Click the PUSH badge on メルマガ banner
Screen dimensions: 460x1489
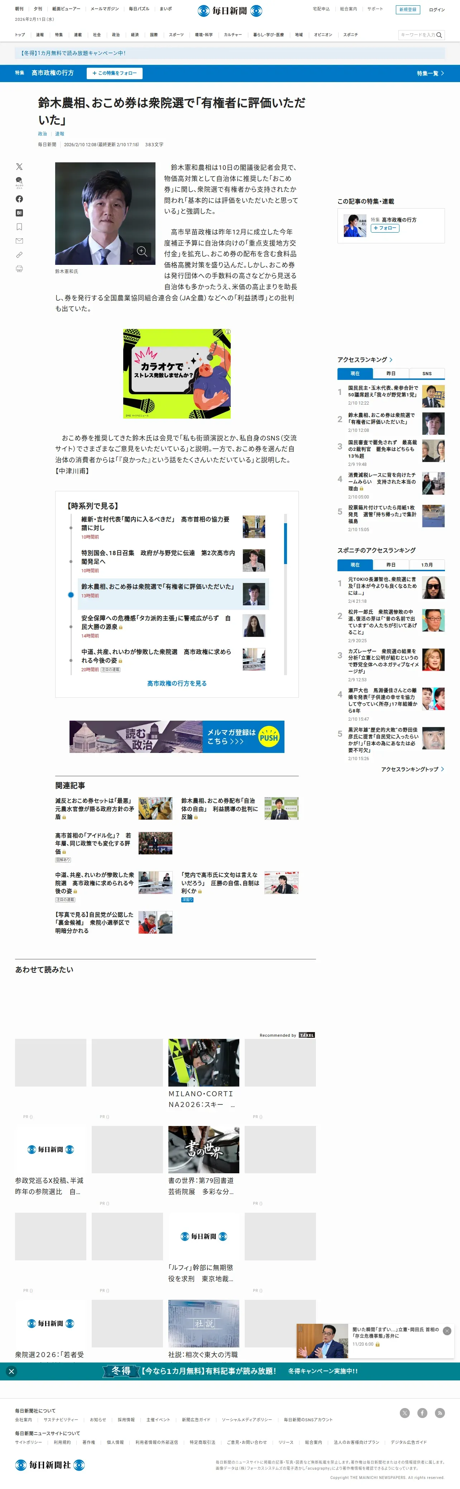269,737
